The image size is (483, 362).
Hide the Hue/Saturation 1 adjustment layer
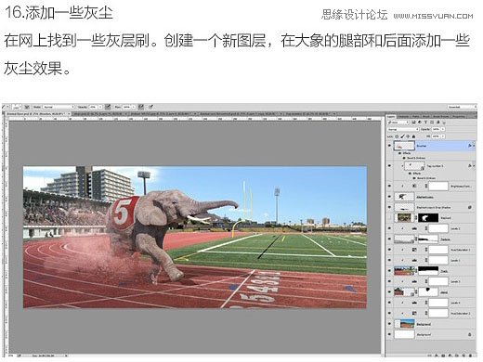(x=389, y=250)
